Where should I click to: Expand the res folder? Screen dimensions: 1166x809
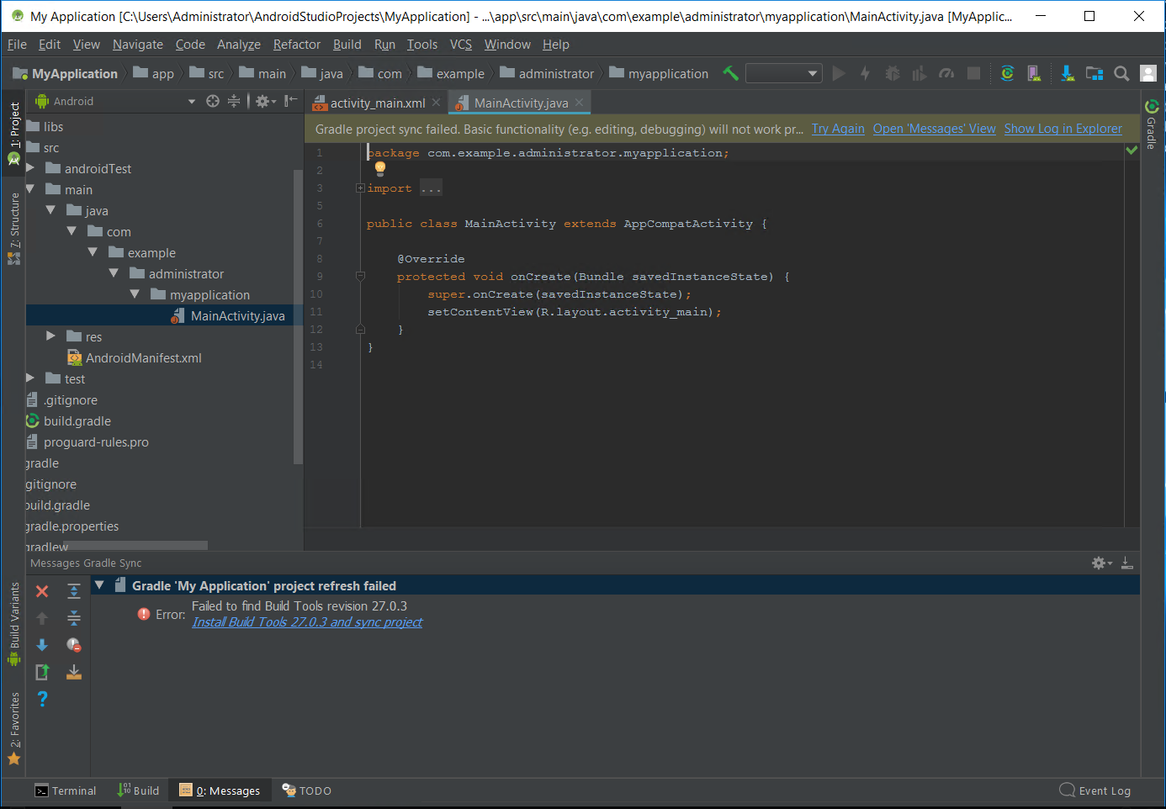[x=51, y=336]
